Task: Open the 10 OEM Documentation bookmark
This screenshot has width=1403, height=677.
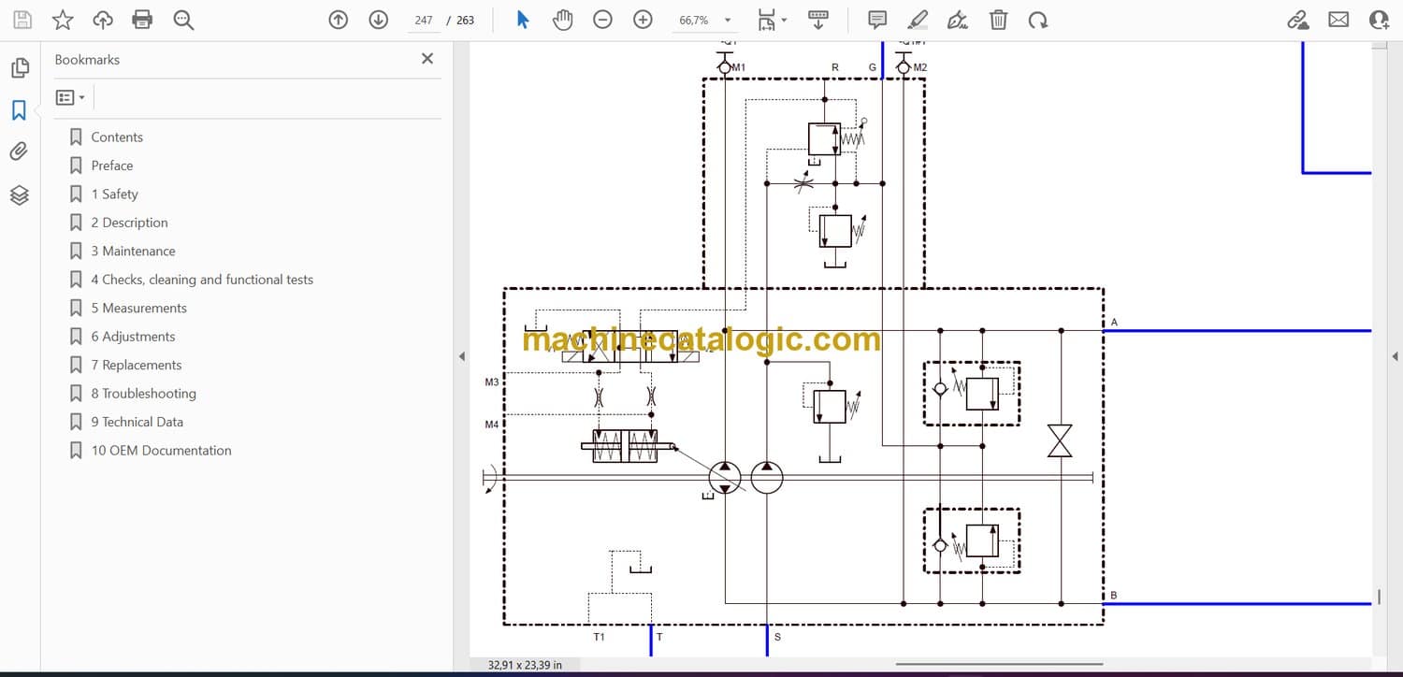Action: (x=161, y=451)
